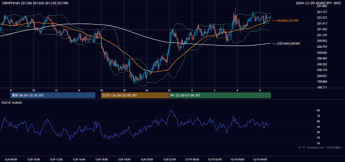Click the date label 12/9 12:00

click(56, 159)
